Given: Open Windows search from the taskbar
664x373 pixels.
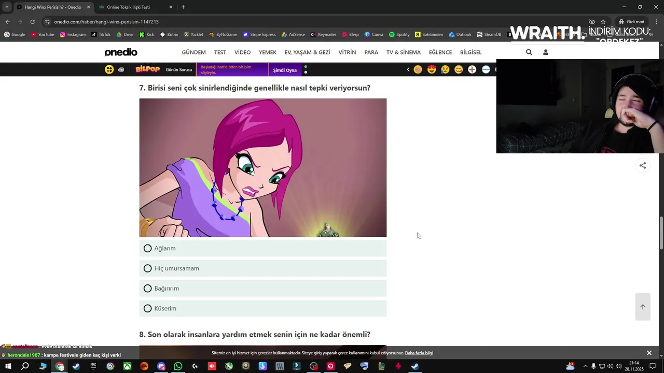Looking at the screenshot, I should (25, 366).
